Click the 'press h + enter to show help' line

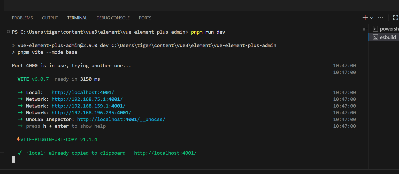62,126
